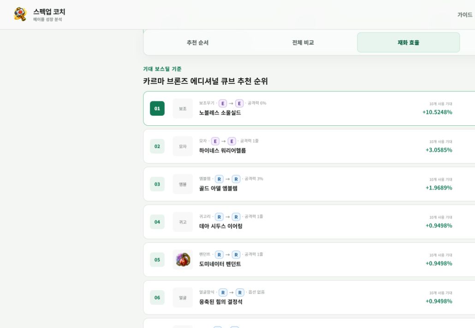Click the 05 rank badge
This screenshot has height=328, width=475.
(x=157, y=260)
